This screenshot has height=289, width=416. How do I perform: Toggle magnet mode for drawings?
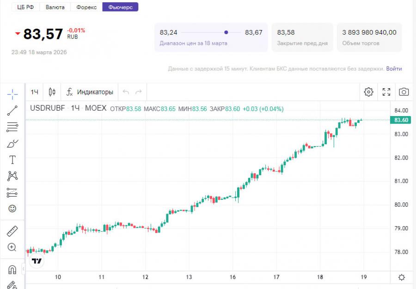point(12,270)
